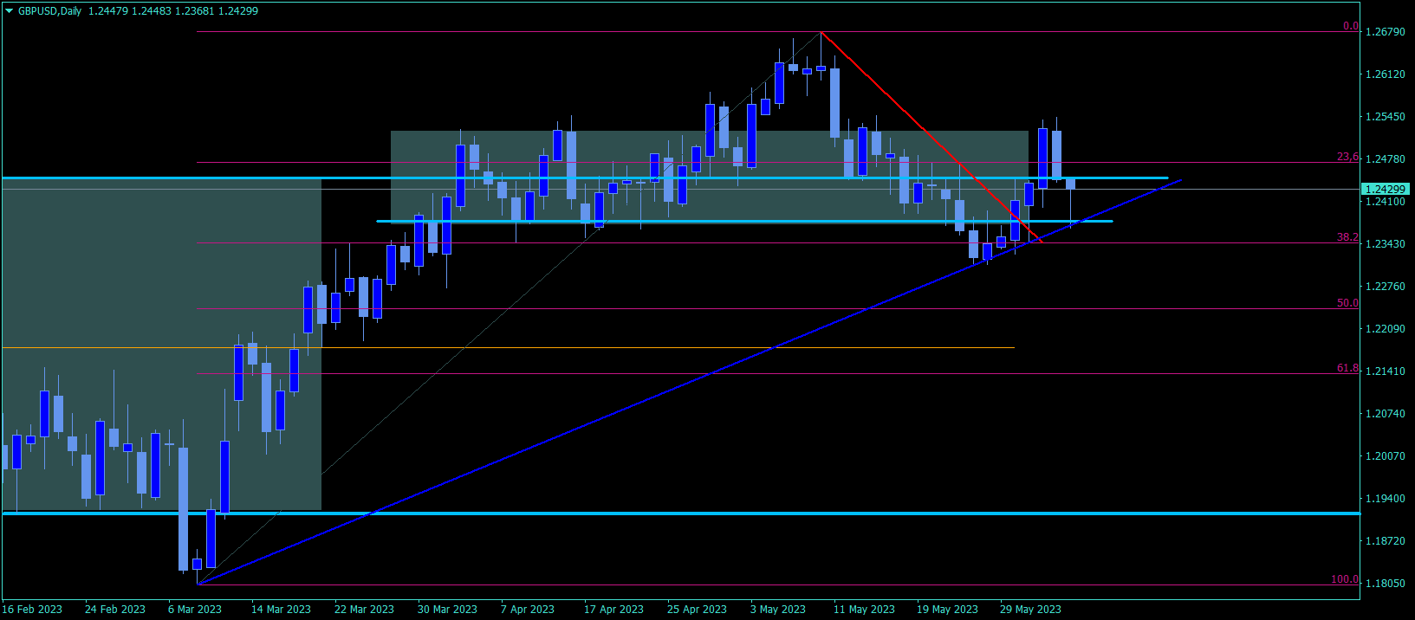
Task: Click the 1.19400 price axis label
Action: [x=1386, y=499]
